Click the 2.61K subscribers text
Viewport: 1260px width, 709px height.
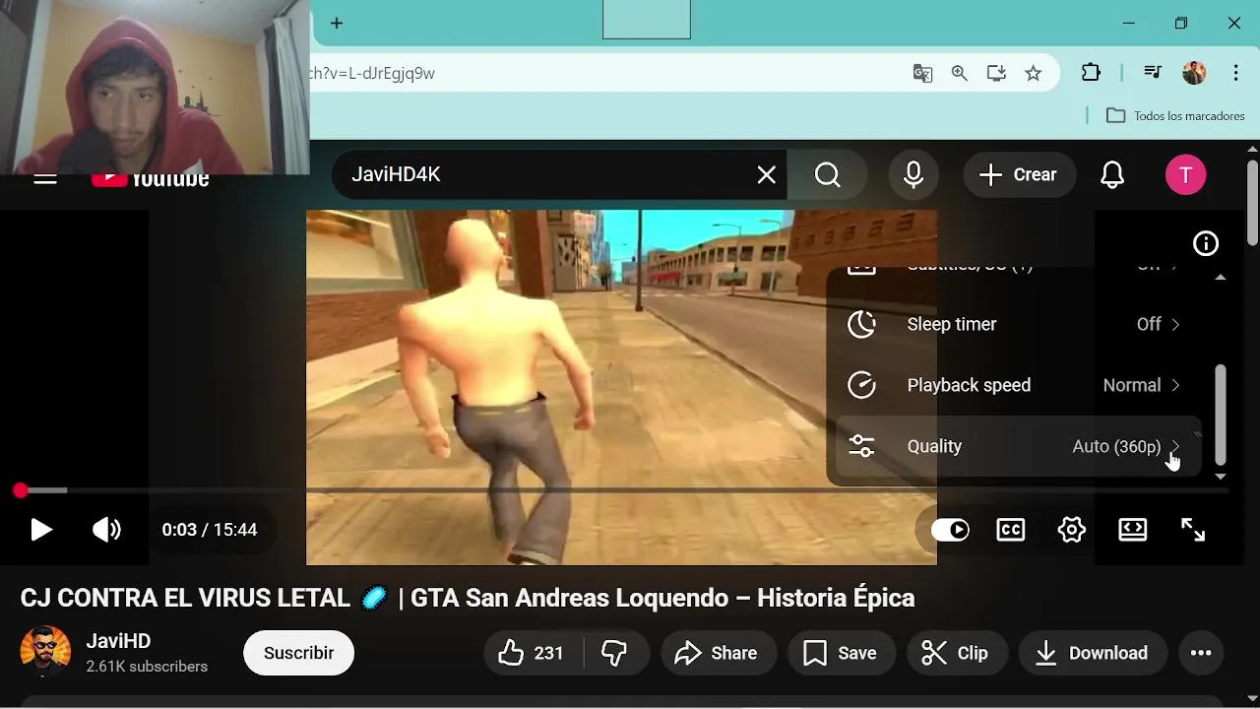(x=147, y=667)
